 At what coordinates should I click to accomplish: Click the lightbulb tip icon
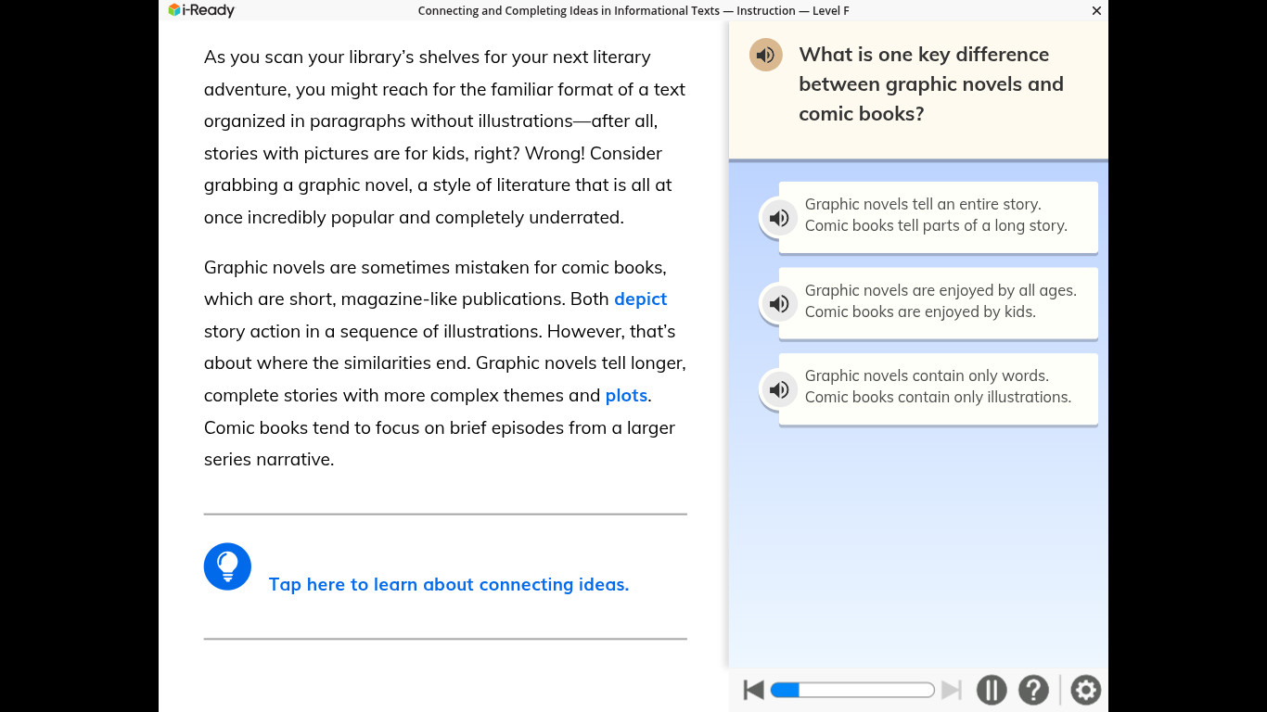tap(227, 566)
